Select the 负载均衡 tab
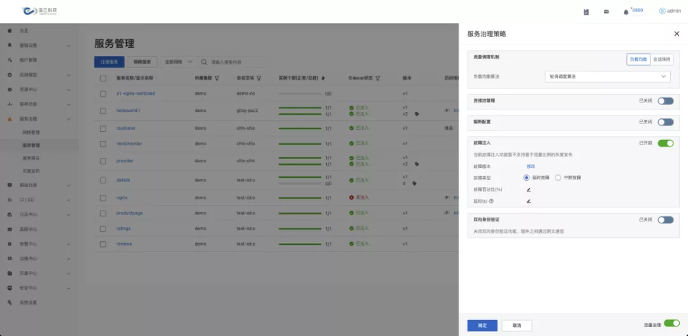Viewport: 688px width, 336px height. (638, 59)
